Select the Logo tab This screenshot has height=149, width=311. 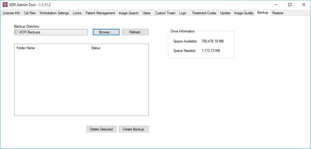pos(183,13)
